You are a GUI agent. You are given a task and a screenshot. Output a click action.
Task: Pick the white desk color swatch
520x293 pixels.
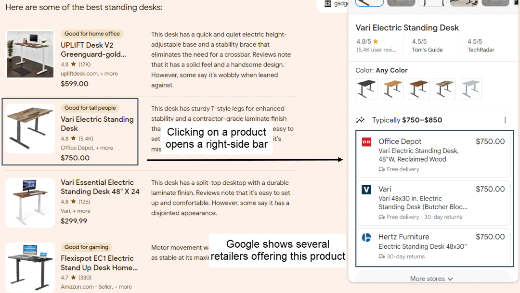pyautogui.click(x=470, y=89)
